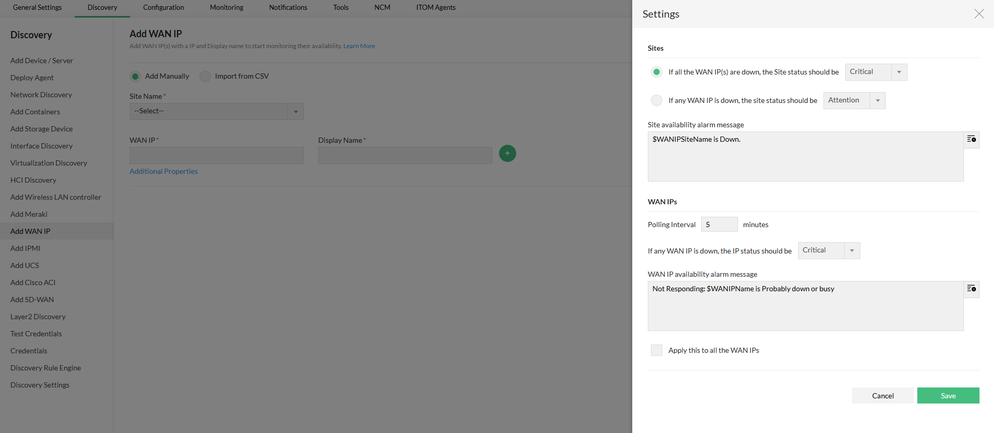The height and width of the screenshot is (433, 994).
Task: Open the WAN IP status Critical dropdown
Action: click(829, 250)
